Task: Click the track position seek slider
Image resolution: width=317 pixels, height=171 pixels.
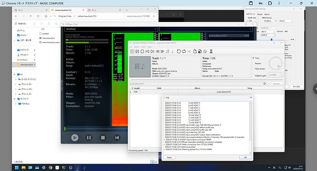Action: (x=206, y=80)
